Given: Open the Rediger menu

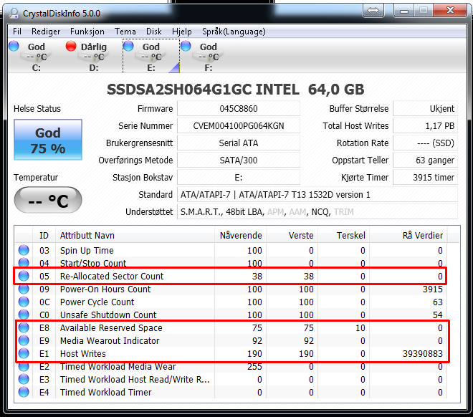Looking at the screenshot, I should (46, 32).
